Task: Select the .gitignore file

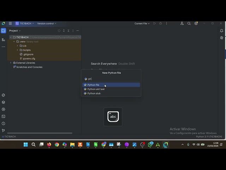Action: coord(28,54)
